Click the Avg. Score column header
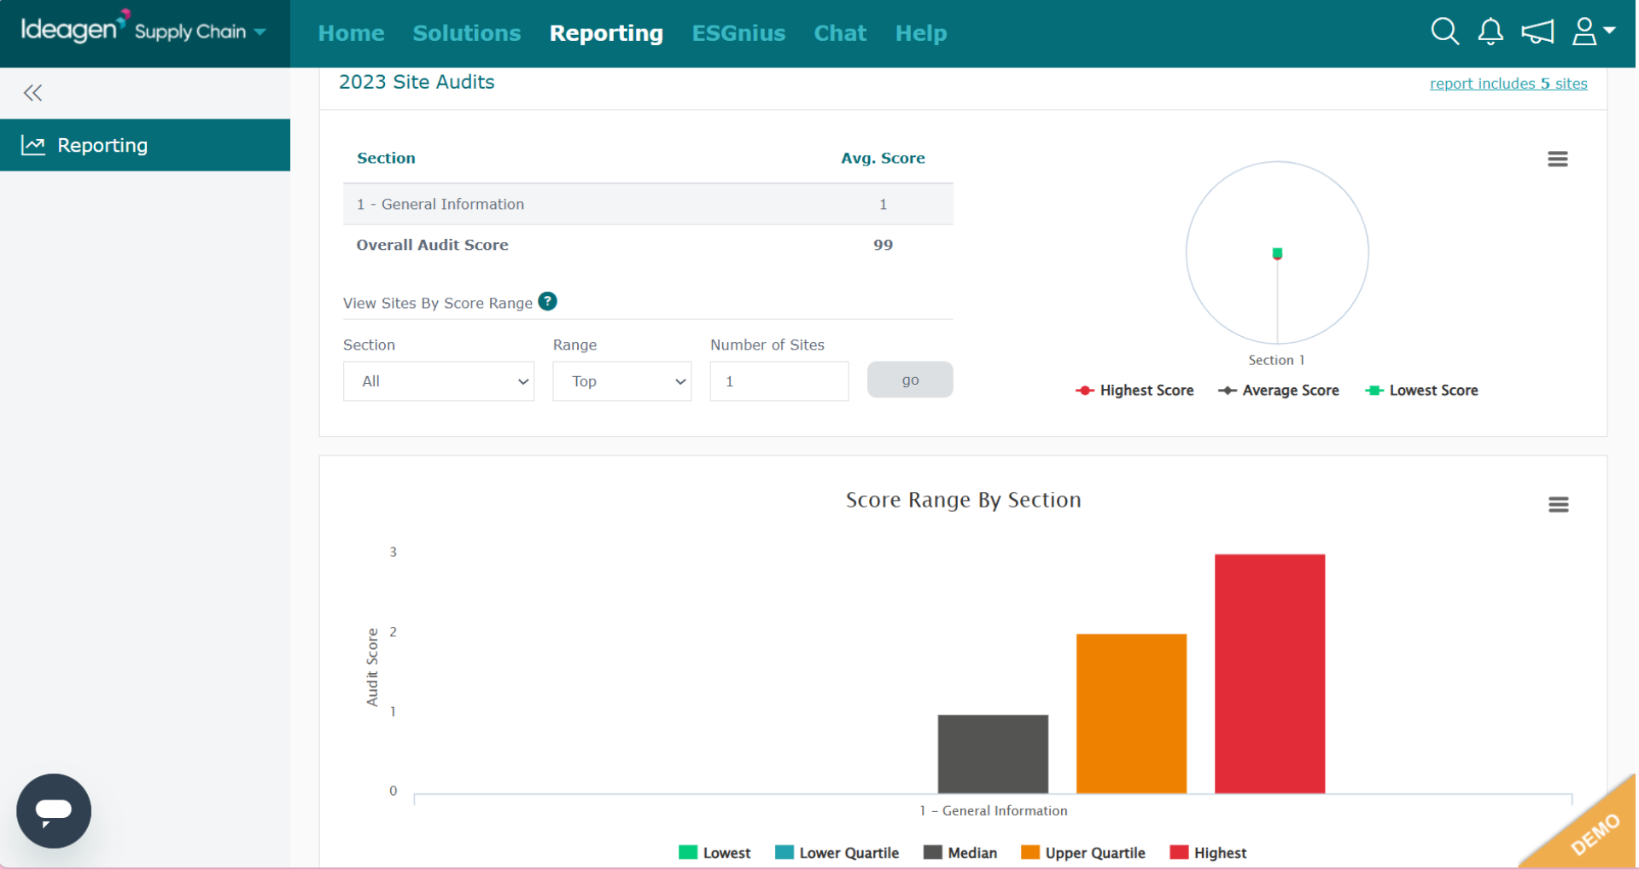This screenshot has width=1639, height=870. (x=883, y=158)
